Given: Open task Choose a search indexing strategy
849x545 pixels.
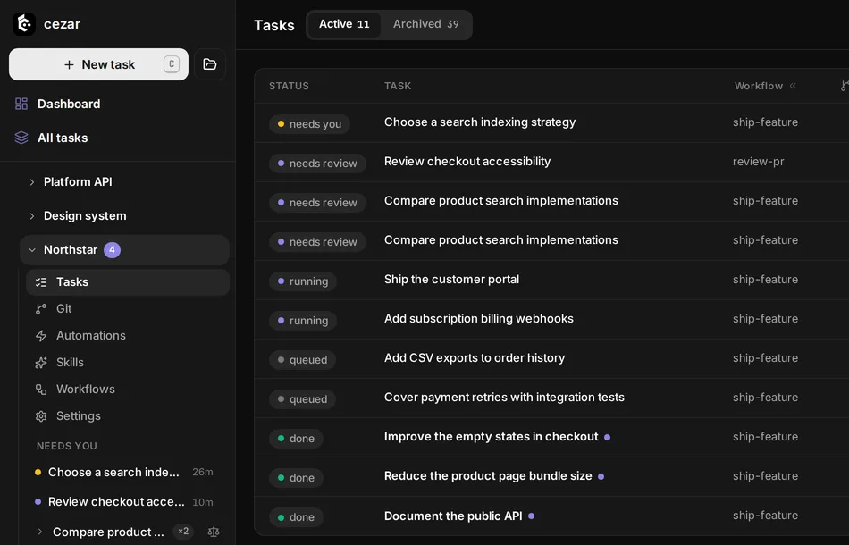Looking at the screenshot, I should [480, 122].
